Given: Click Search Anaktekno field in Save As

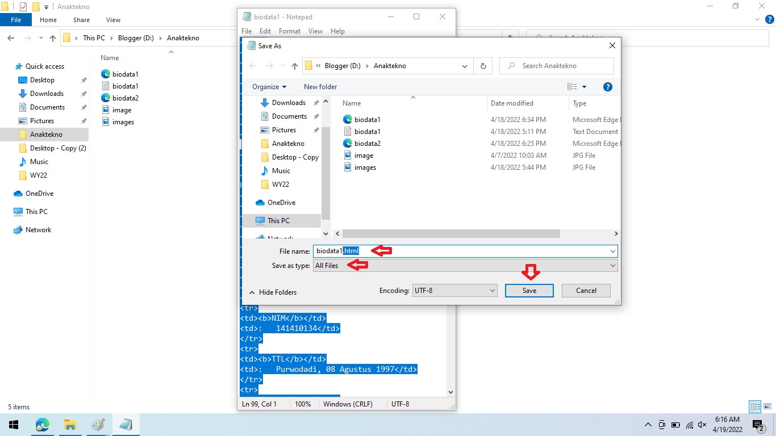Looking at the screenshot, I should click(557, 66).
